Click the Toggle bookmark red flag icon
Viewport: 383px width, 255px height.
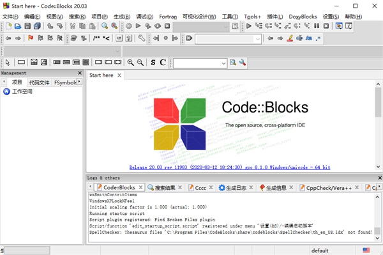click(x=31, y=38)
